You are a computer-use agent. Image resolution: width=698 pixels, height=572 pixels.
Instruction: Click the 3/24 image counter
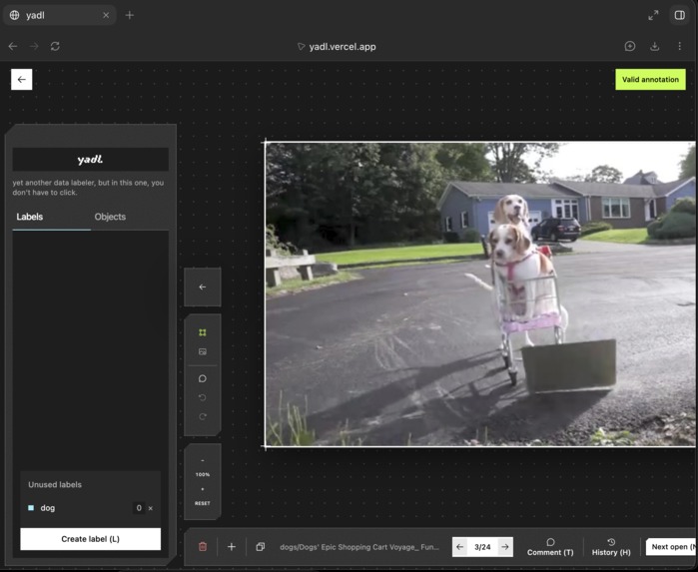[x=482, y=547]
